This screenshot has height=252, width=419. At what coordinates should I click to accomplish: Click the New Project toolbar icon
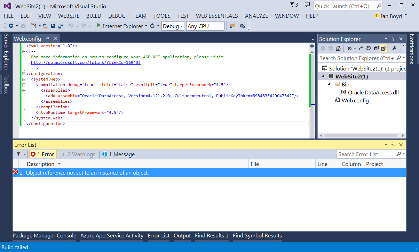pos(34,26)
